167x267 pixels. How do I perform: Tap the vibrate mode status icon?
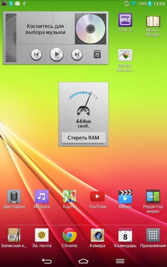(126, 4)
